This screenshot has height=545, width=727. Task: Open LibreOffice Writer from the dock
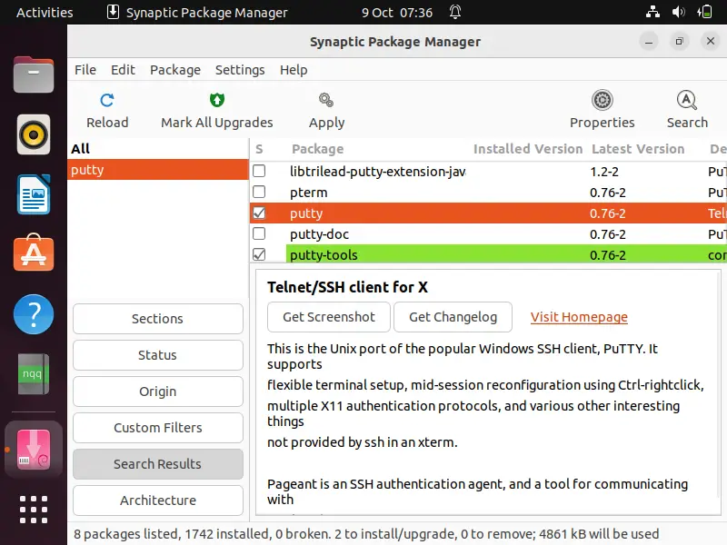(34, 194)
